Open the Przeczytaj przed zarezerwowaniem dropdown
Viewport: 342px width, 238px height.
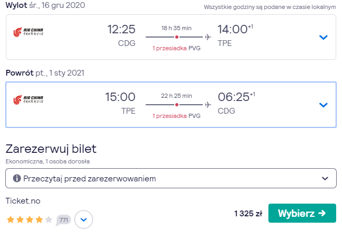171,178
